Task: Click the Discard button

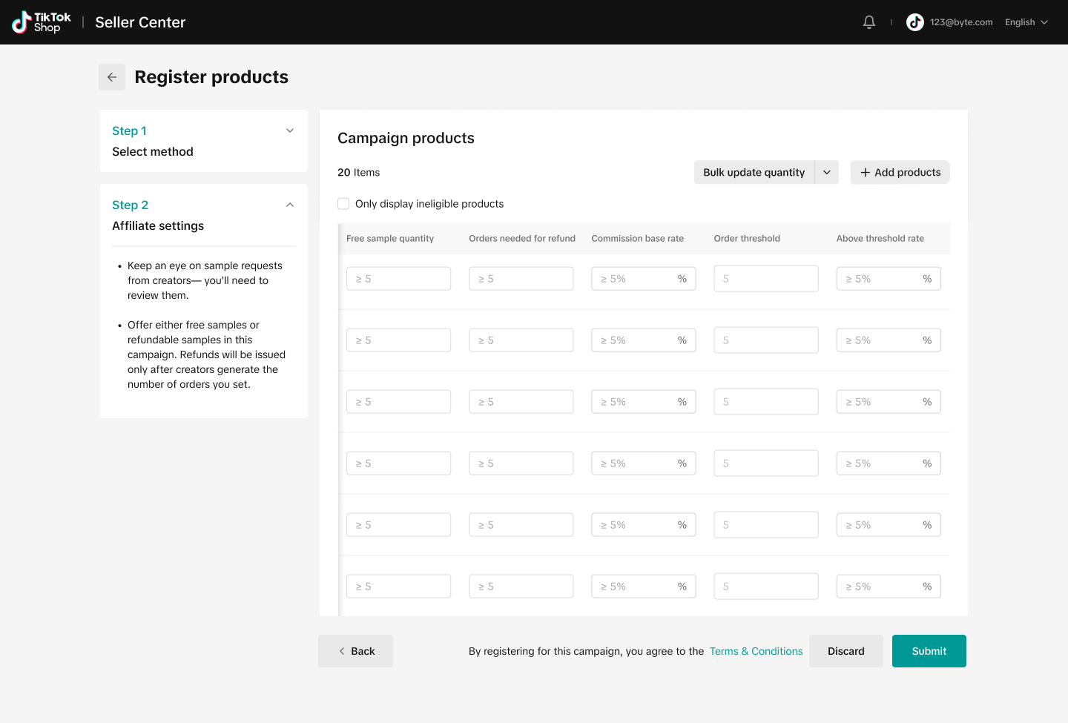Action: [x=845, y=651]
